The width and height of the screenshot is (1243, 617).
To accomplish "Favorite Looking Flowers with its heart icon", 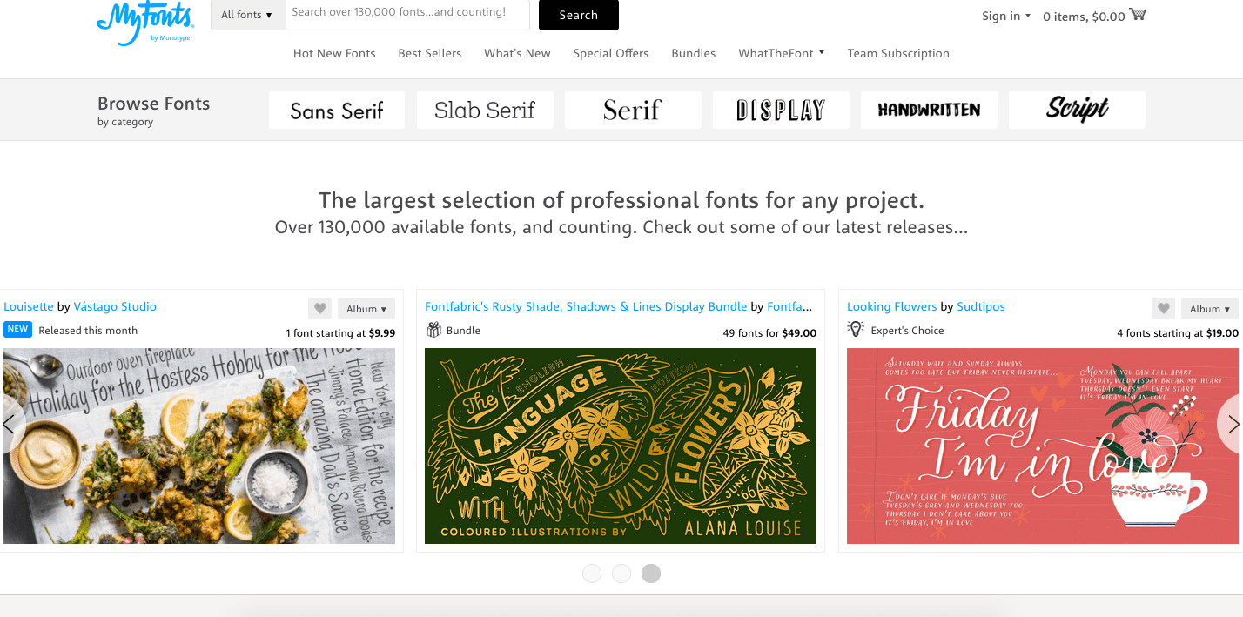I will [1163, 309].
